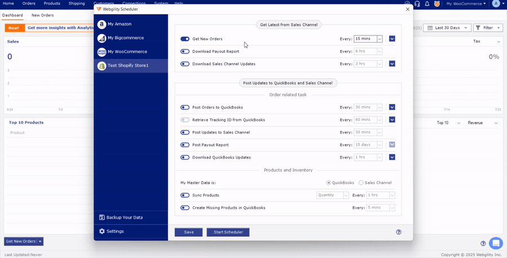Open user avatar A menu
Screen dimensions: 507x258
(x=496, y=3)
